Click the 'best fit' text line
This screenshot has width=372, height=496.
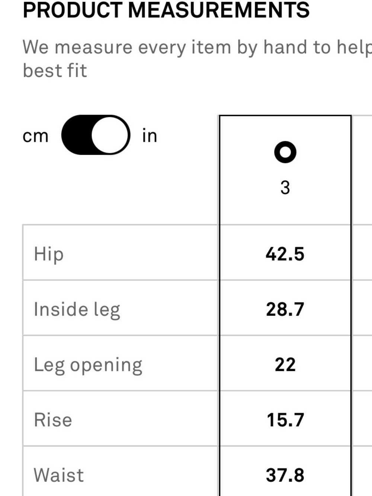point(55,70)
